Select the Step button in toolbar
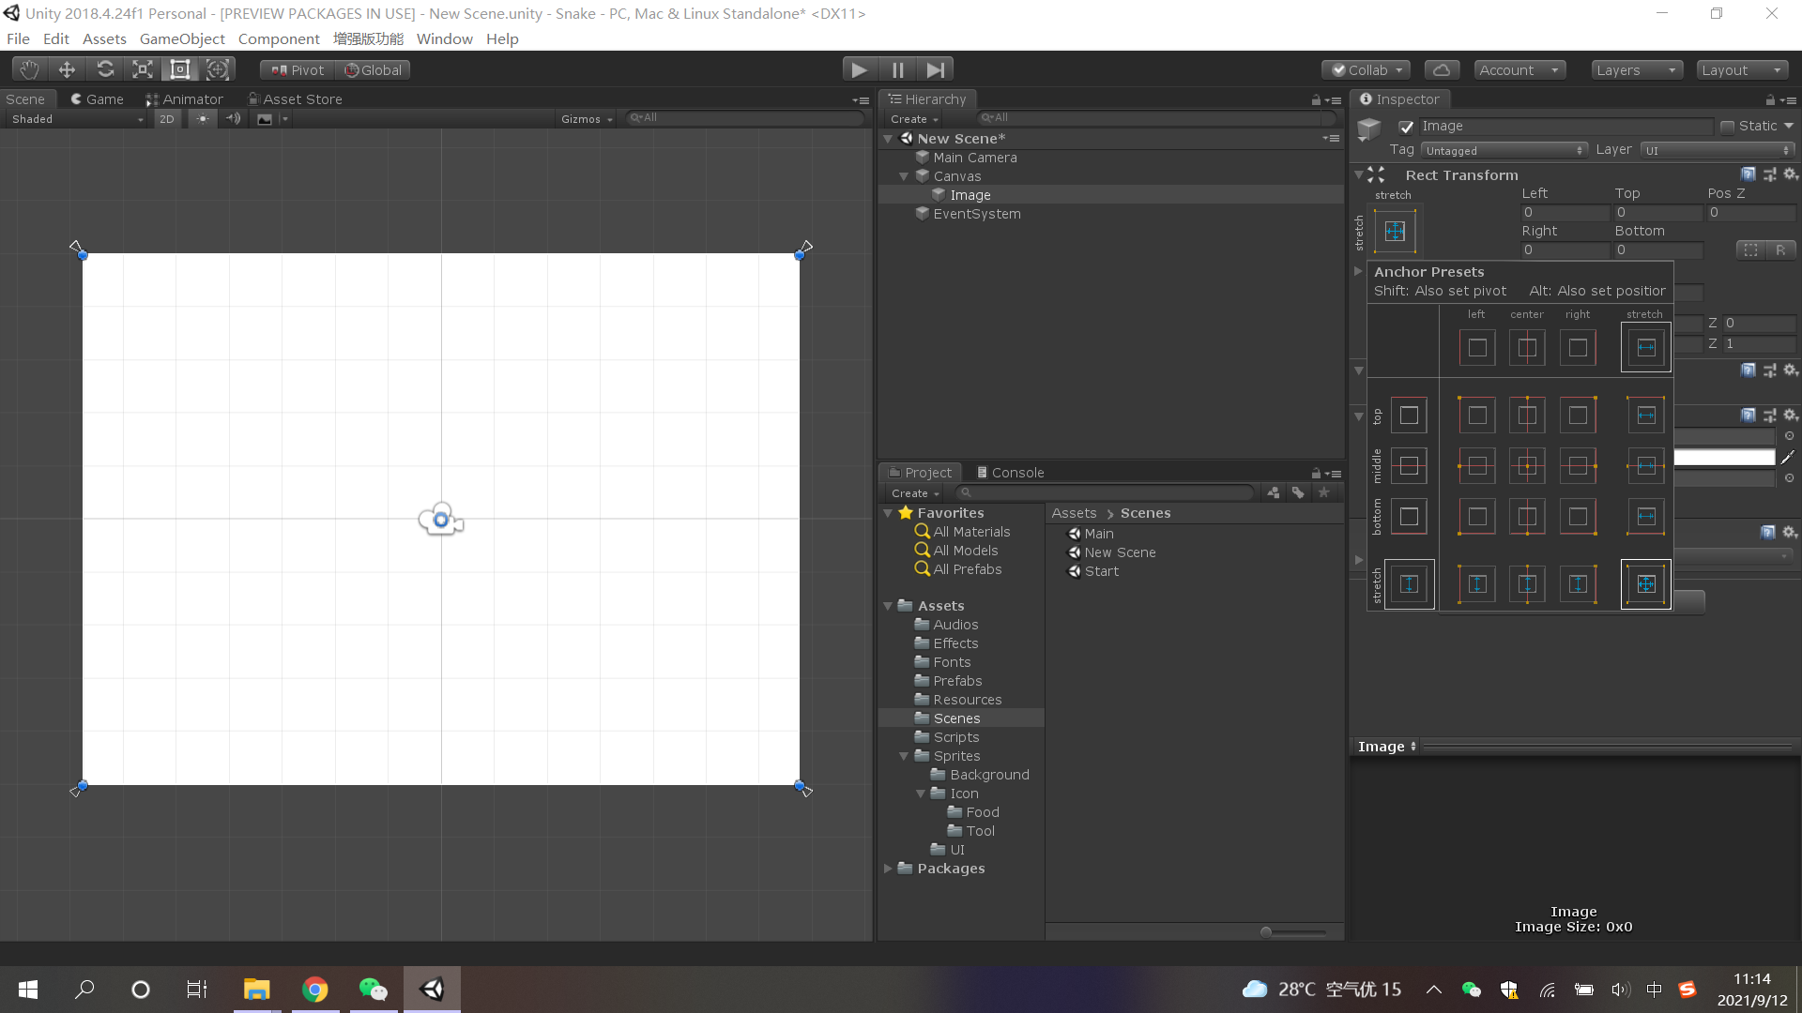 (937, 69)
